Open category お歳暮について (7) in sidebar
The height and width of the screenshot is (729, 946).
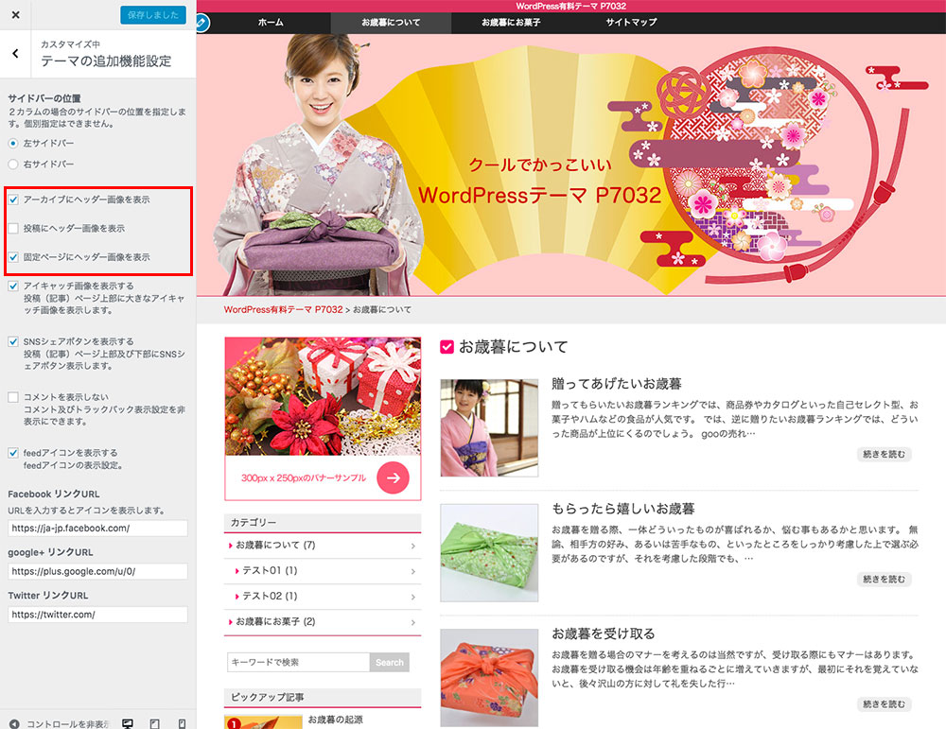275,545
